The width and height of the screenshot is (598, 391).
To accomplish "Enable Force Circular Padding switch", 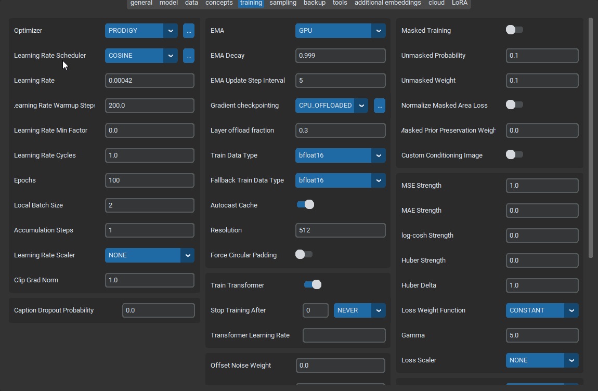I will [304, 254].
